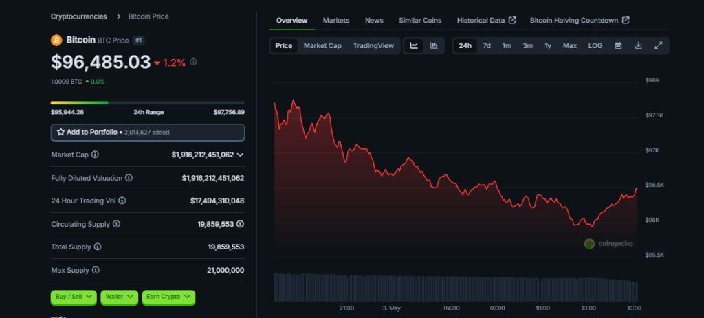Click the info icon beside Max Supply

[96, 271]
